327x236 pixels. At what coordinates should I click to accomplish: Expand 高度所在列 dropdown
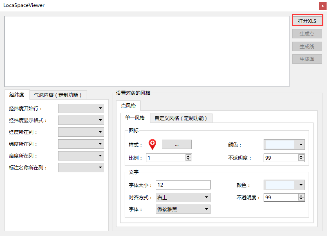point(81,156)
